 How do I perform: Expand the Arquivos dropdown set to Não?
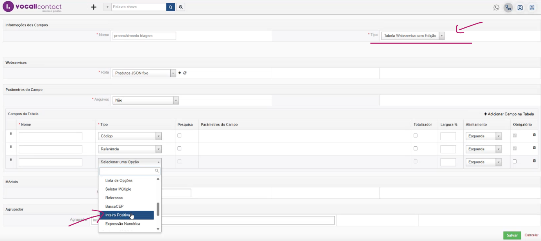145,100
